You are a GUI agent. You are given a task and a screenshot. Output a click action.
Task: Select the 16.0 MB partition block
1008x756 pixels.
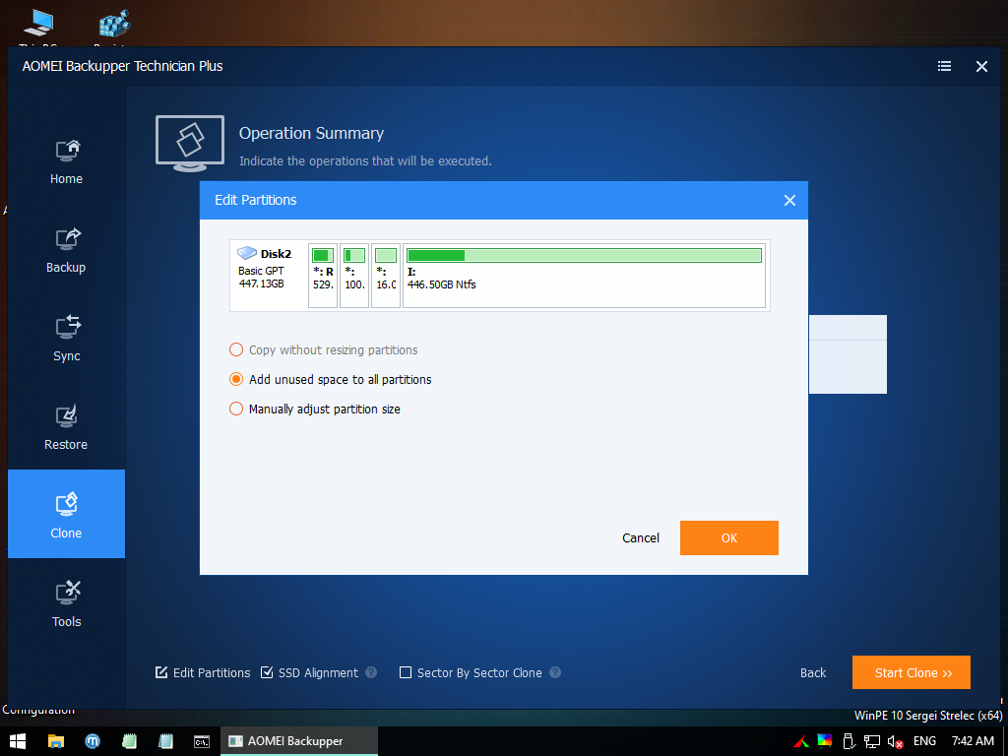click(386, 276)
